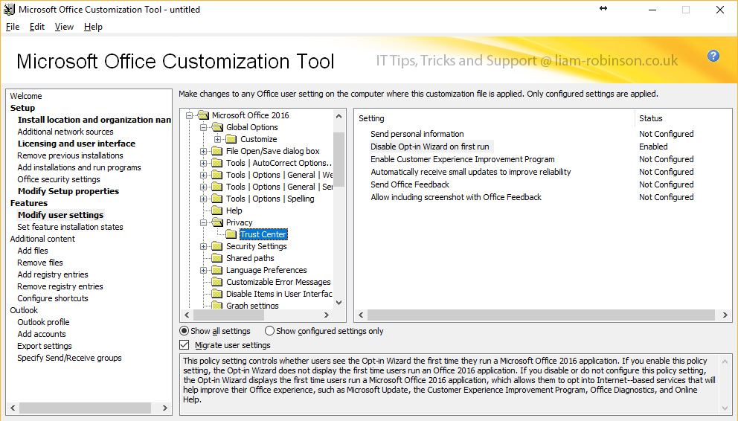
Task: Go to Install location and organization name
Action: pos(94,120)
